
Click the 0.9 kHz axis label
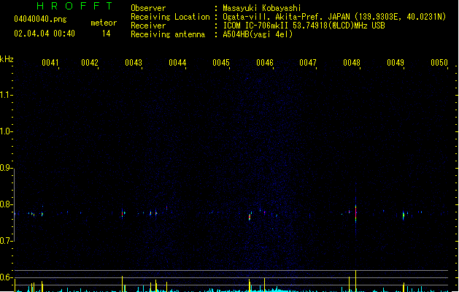point(5,167)
